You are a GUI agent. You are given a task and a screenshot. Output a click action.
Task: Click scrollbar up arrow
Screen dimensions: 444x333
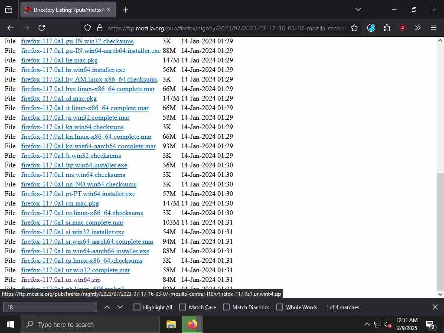pyautogui.click(x=440, y=40)
